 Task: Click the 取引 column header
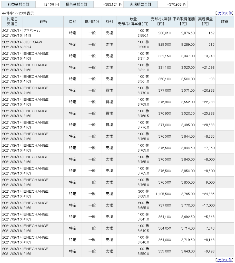click(109, 22)
